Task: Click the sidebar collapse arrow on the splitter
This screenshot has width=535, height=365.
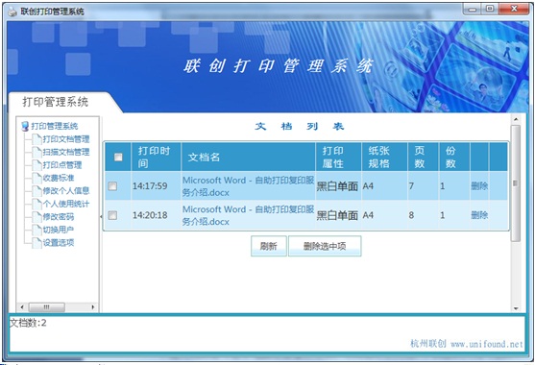Action: click(102, 217)
